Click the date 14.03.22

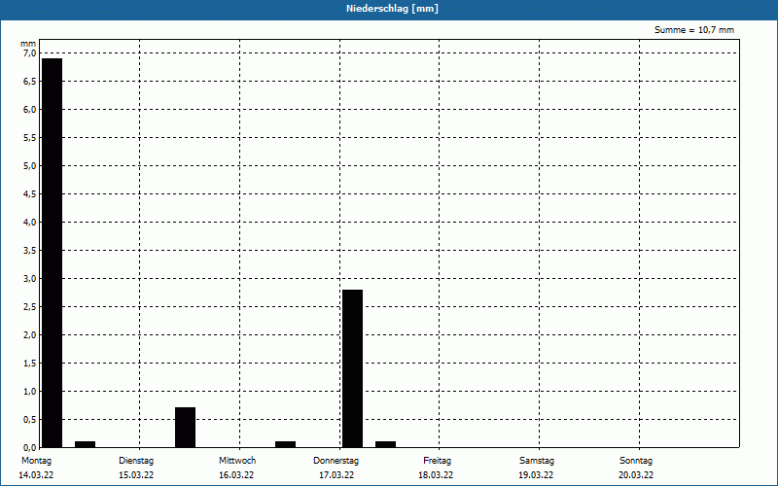coord(36,475)
